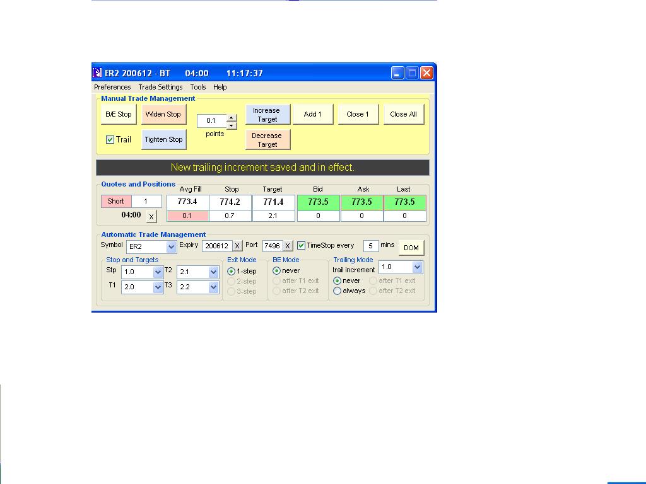Viewport: 646px width, 484px height.
Task: Open the T2 dropdown showing 2.1
Action: (x=213, y=272)
